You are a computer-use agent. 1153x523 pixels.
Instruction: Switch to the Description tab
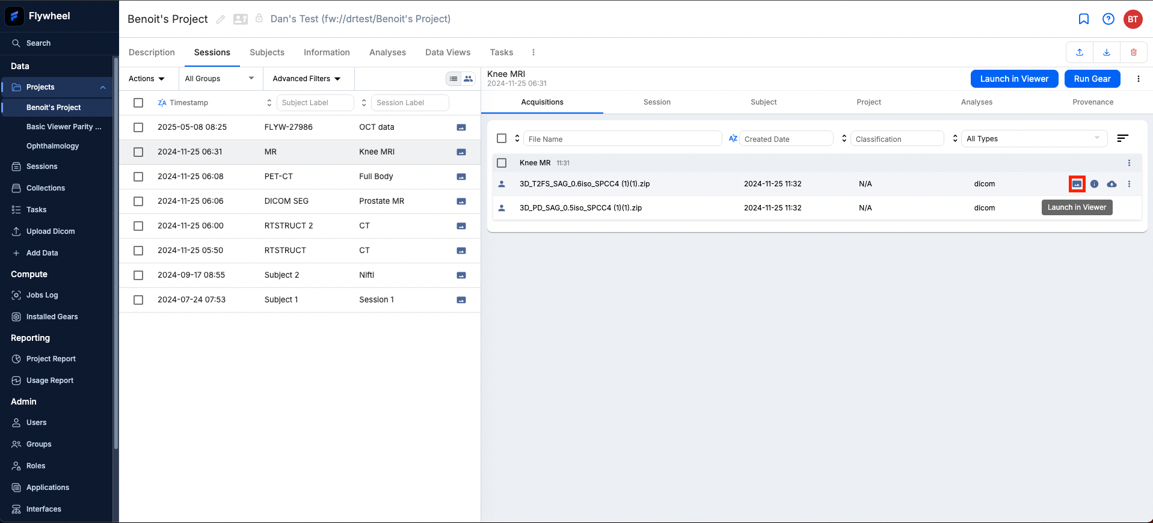click(x=152, y=52)
